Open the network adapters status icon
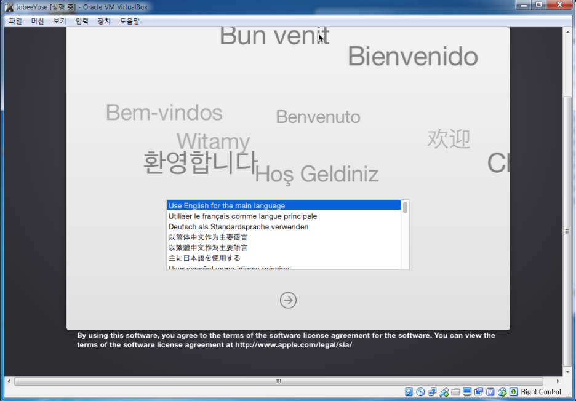The width and height of the screenshot is (576, 401). [432, 392]
